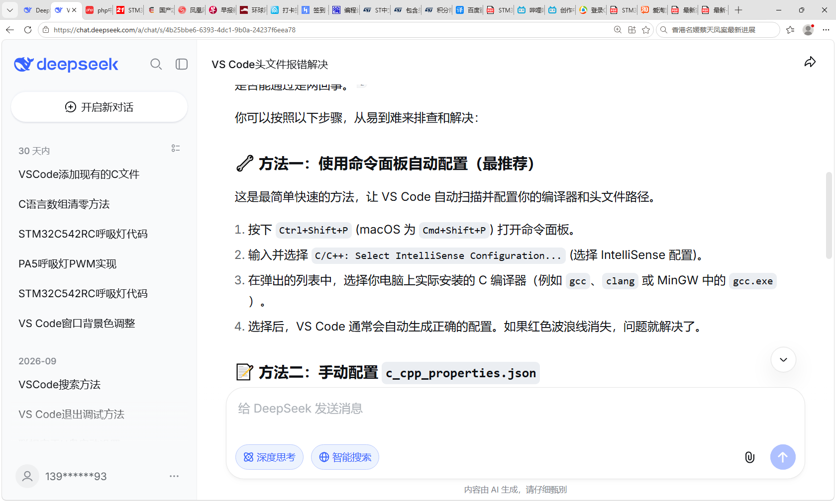Open chat C语言数组清零方法

[x=64, y=204]
